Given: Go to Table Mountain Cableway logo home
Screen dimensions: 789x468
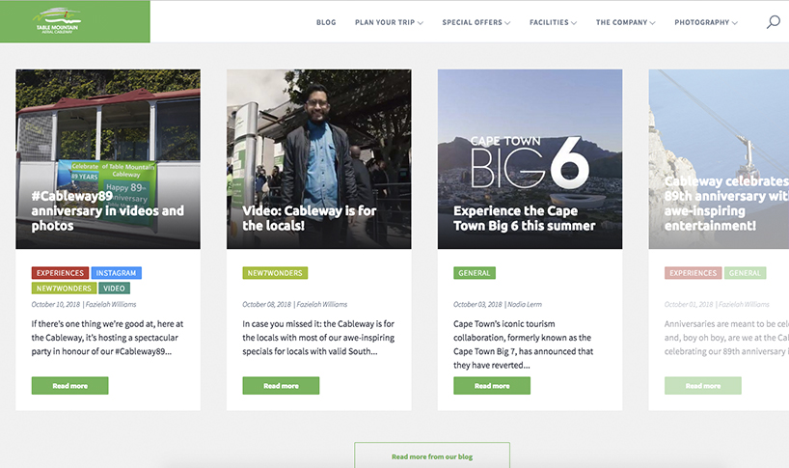Looking at the screenshot, I should (57, 21).
